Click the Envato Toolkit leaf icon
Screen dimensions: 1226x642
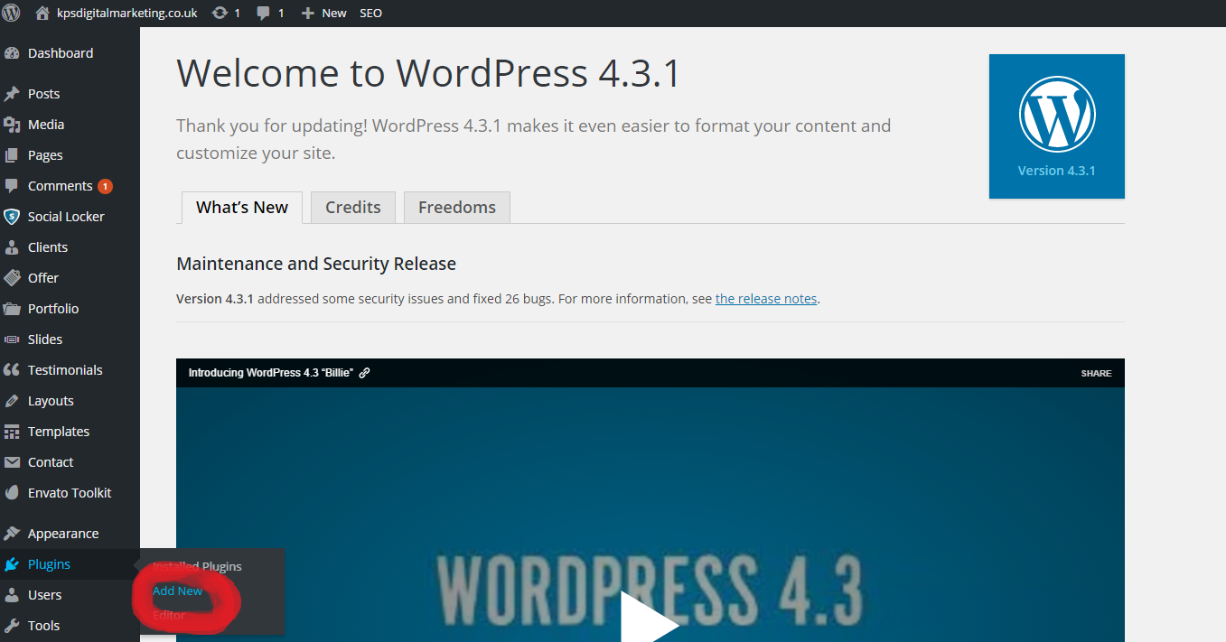[12, 493]
